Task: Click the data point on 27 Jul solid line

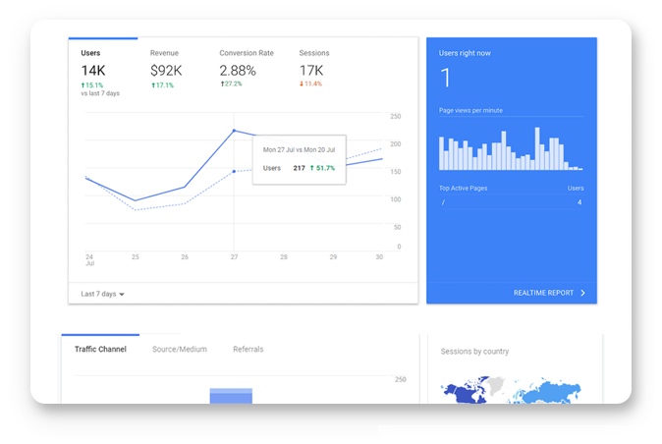Action: (x=234, y=130)
